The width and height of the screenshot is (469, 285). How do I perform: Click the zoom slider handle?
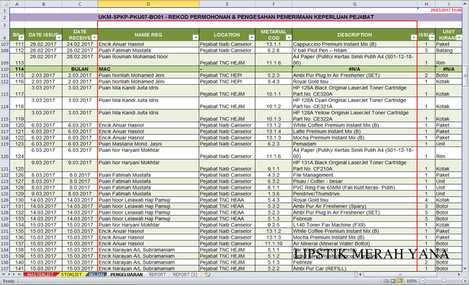click(444, 281)
